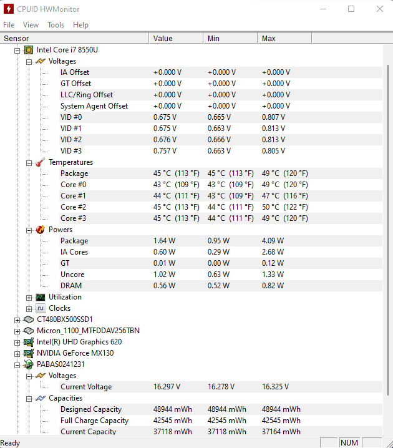This screenshot has width=393, height=448.
Task: Click the Value column header
Action: point(176,38)
